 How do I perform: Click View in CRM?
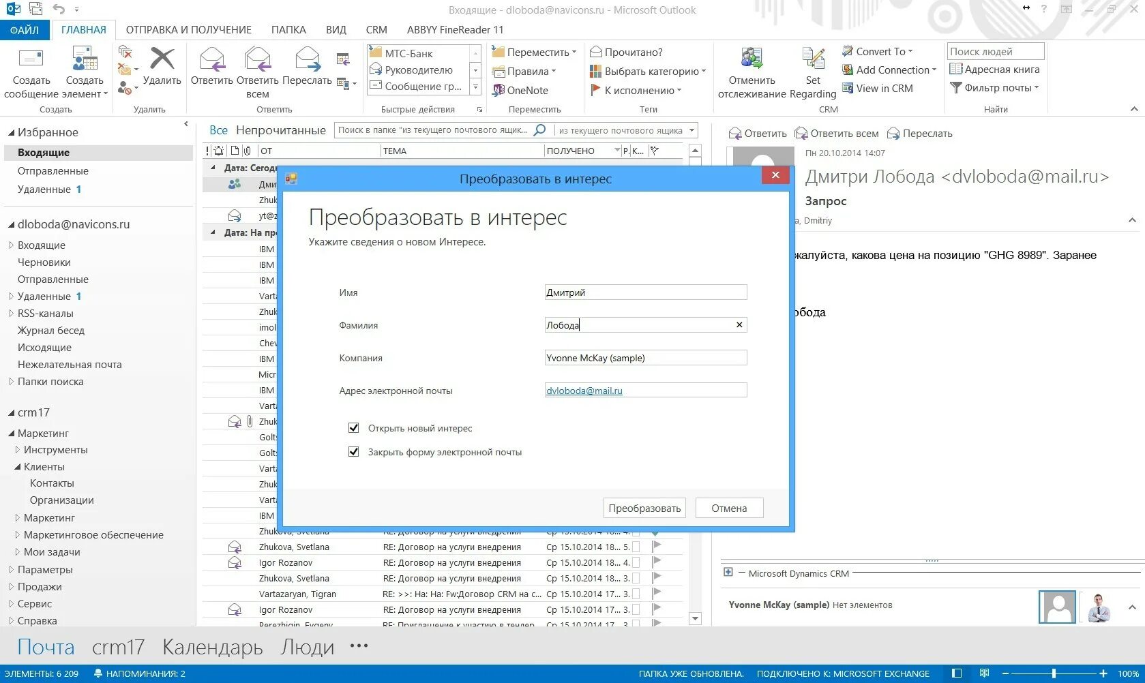(x=878, y=88)
